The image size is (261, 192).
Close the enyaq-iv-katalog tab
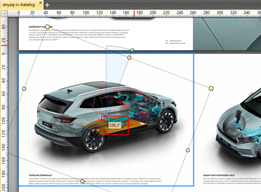click(40, 3)
